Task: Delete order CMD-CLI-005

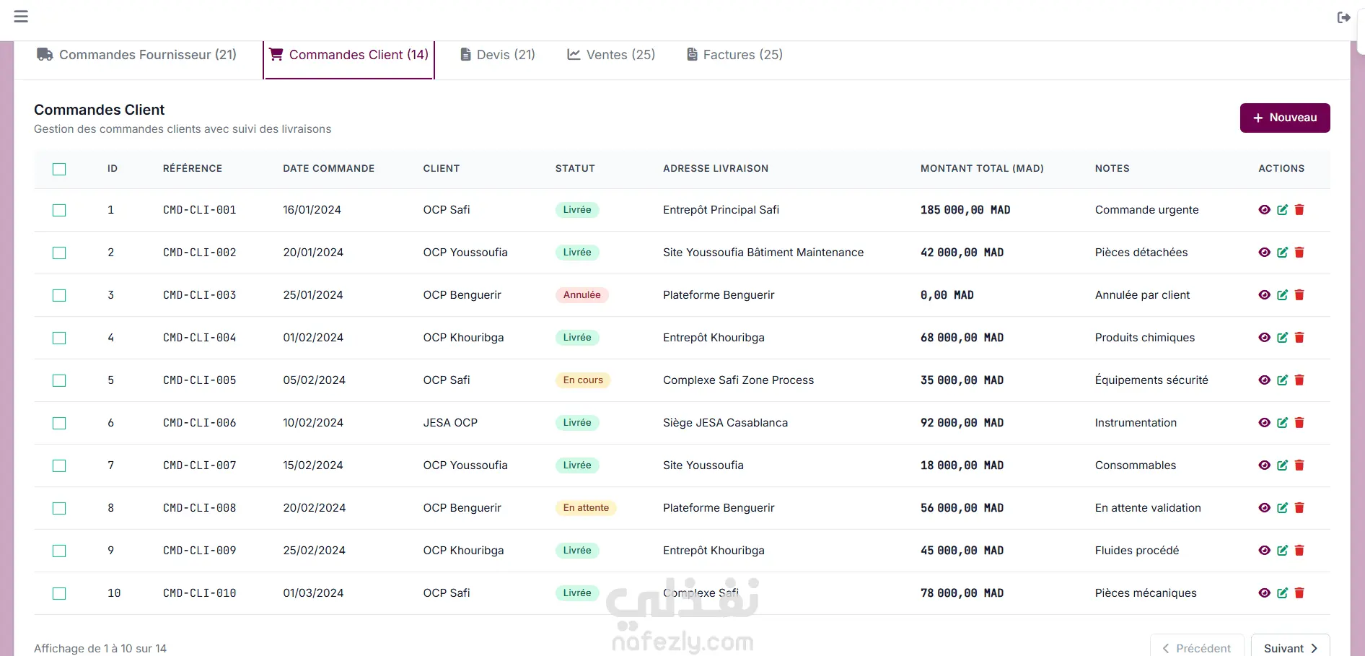Action: (x=1299, y=380)
